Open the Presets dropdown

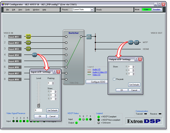[x=92, y=9]
